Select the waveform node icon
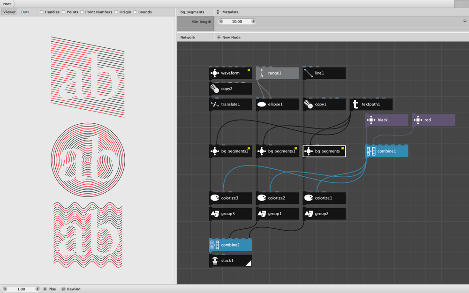The image size is (469, 293). click(214, 73)
